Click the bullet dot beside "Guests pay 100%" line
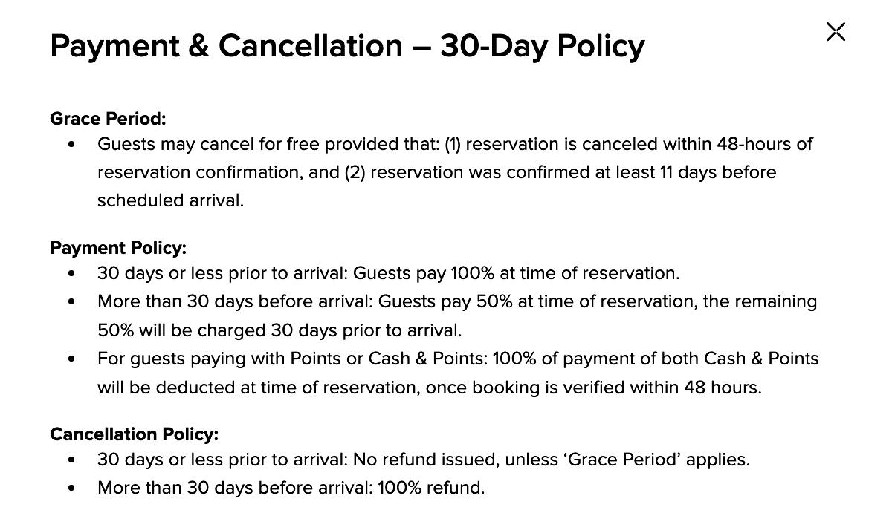This screenshot has width=892, height=510. coord(71,274)
